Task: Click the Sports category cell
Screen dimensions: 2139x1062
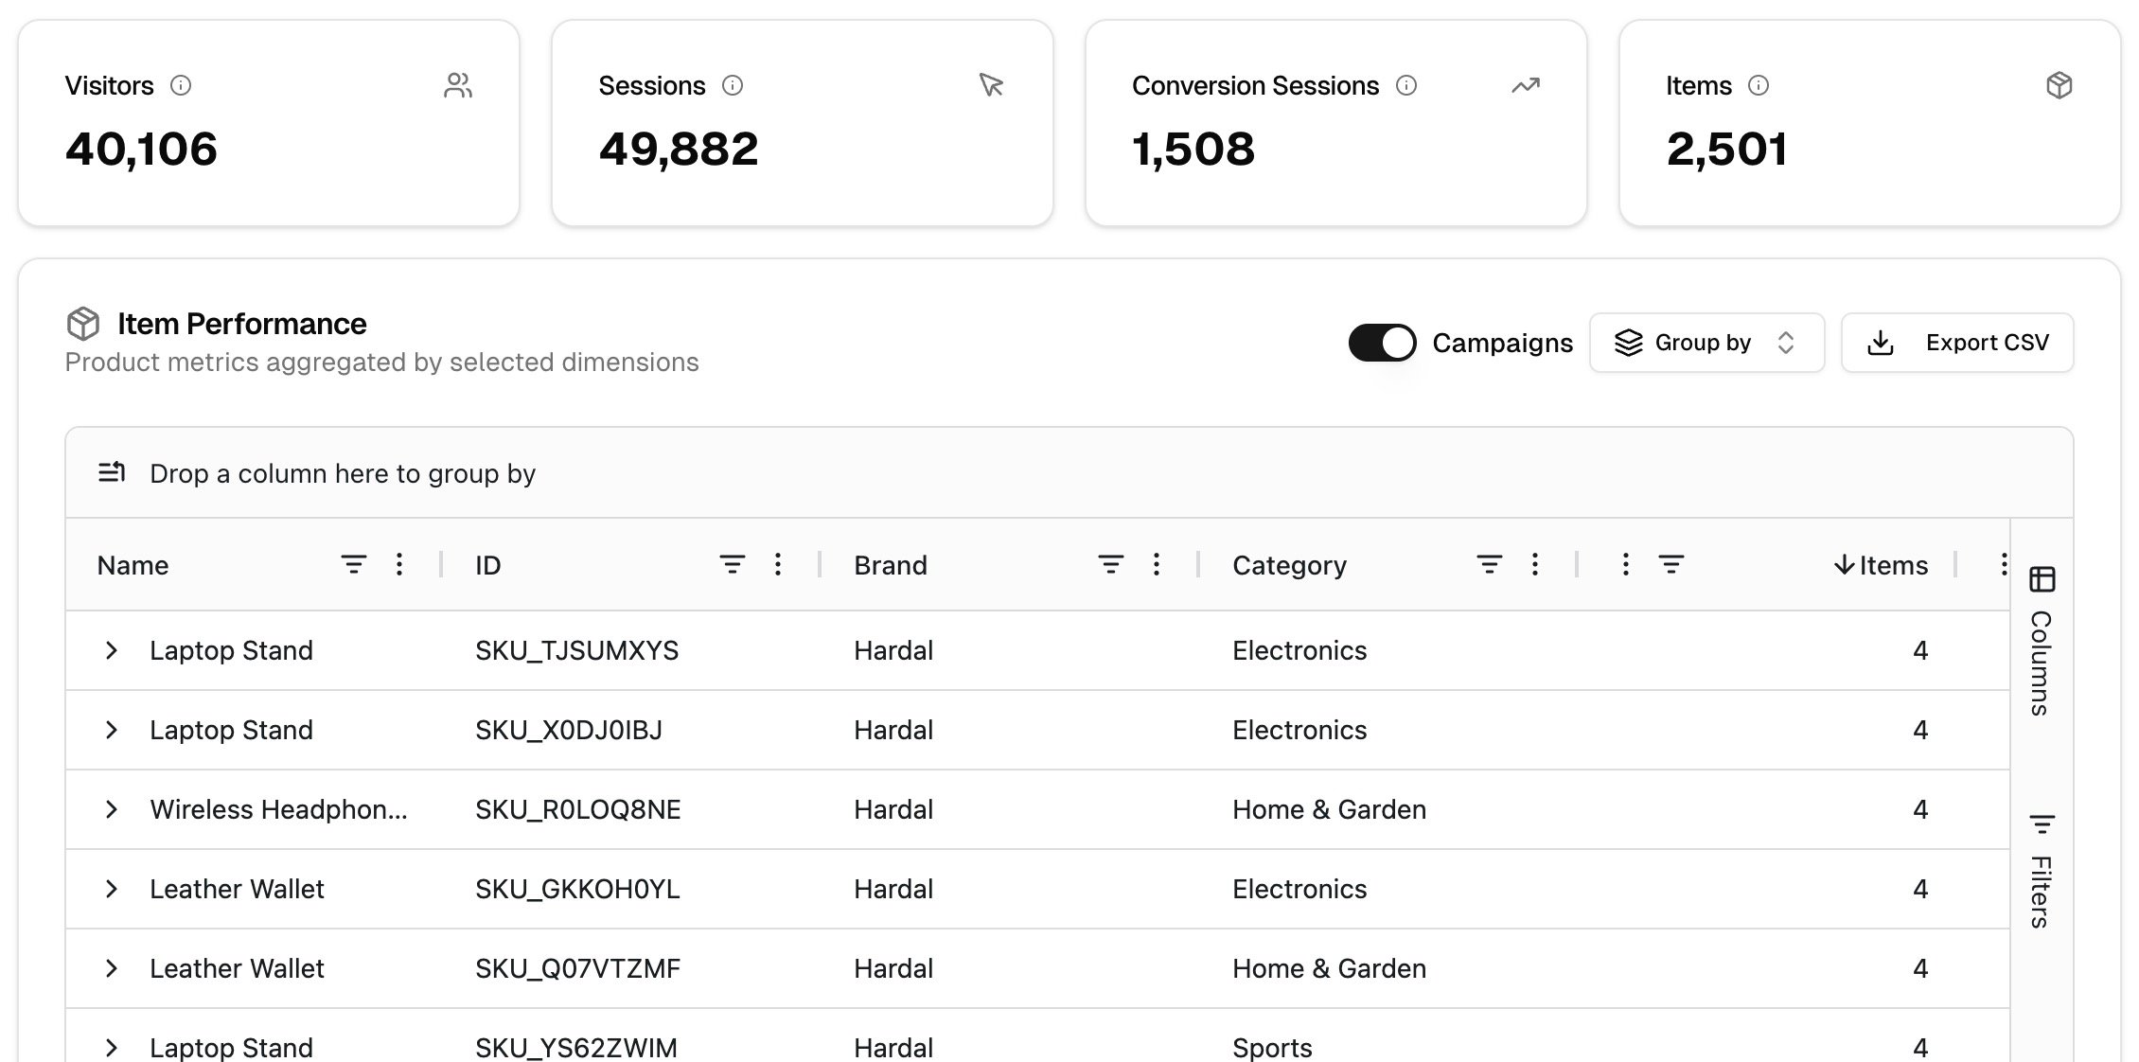Action: (1272, 1047)
